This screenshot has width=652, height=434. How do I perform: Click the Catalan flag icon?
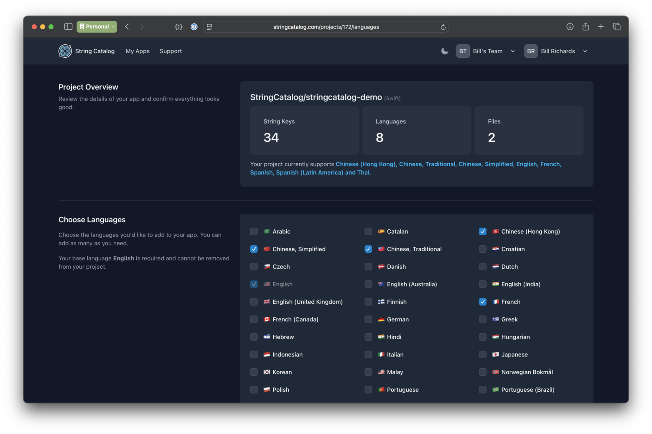pos(381,231)
